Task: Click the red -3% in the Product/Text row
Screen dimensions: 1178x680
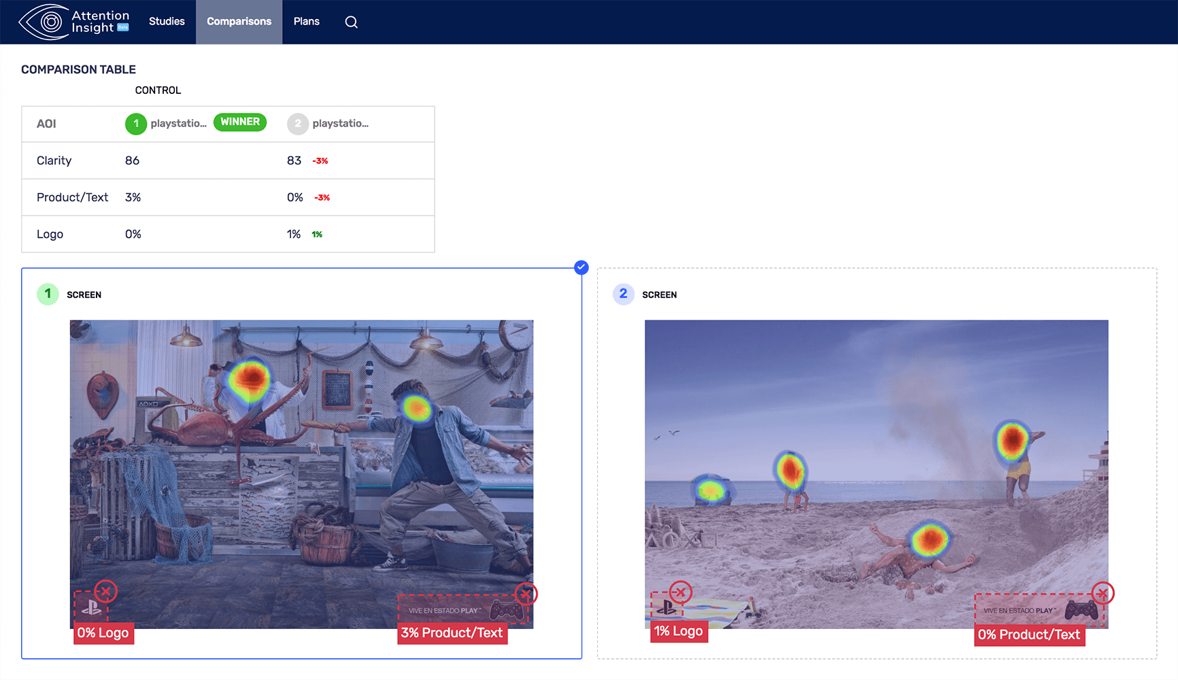Action: coord(322,198)
